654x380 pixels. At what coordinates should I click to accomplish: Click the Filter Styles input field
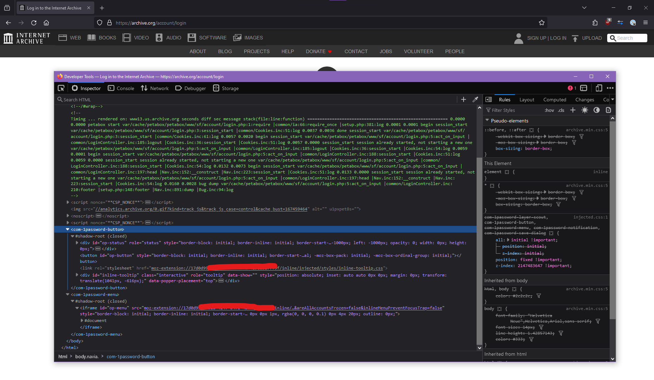coord(514,110)
